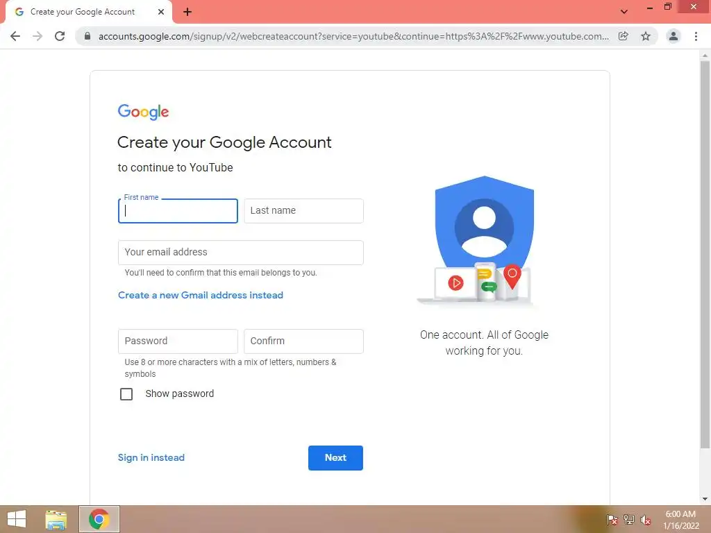Open the Action Center flag icon

(x=612, y=520)
